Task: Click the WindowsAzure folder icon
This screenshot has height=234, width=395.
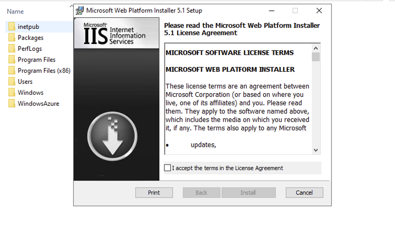Action: [x=12, y=103]
